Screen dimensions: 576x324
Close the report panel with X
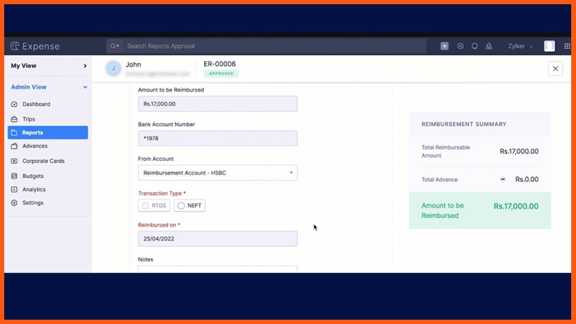(x=555, y=69)
